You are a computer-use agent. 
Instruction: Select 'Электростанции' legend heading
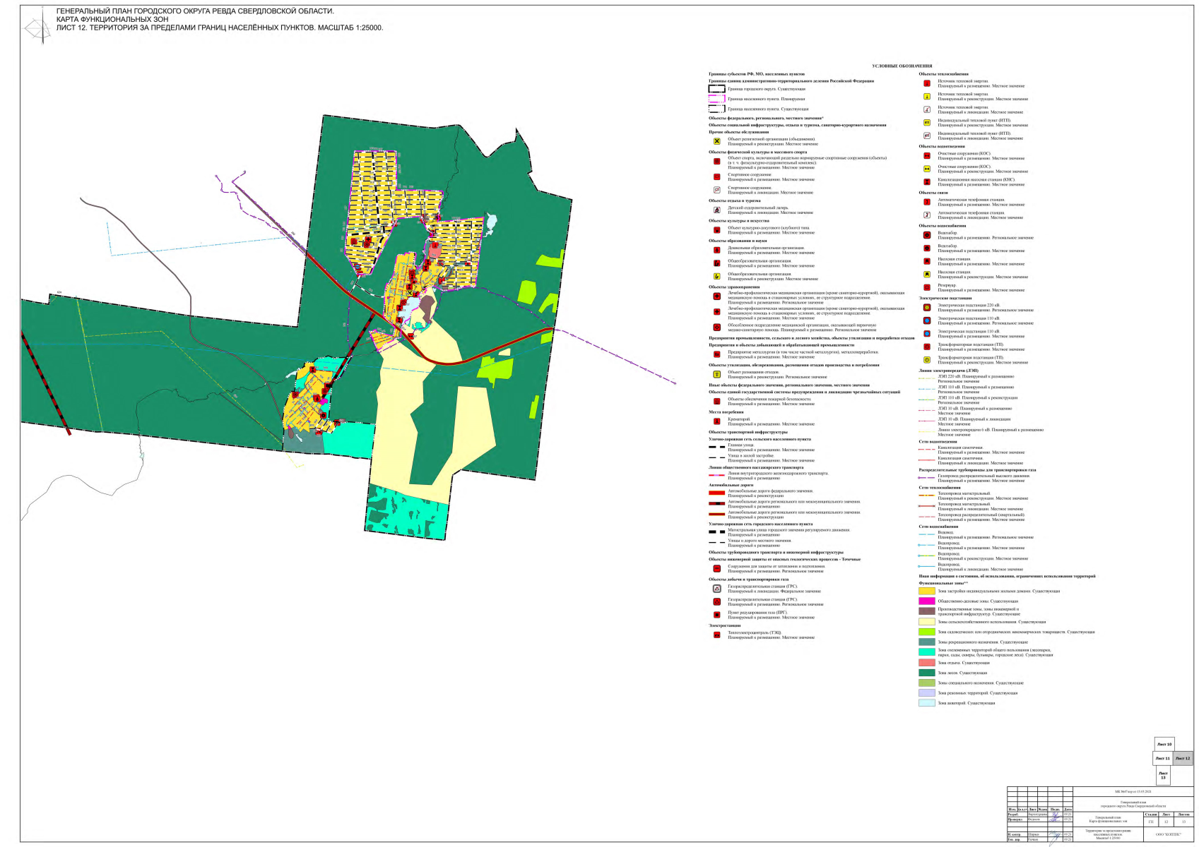point(724,625)
